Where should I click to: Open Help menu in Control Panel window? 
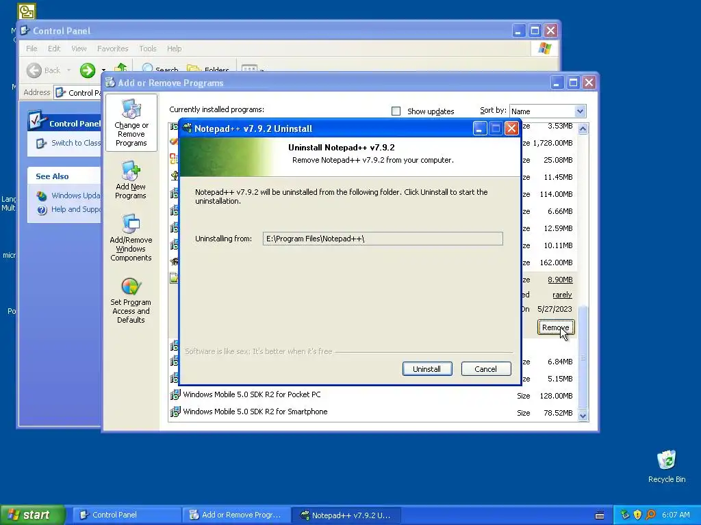coord(175,49)
